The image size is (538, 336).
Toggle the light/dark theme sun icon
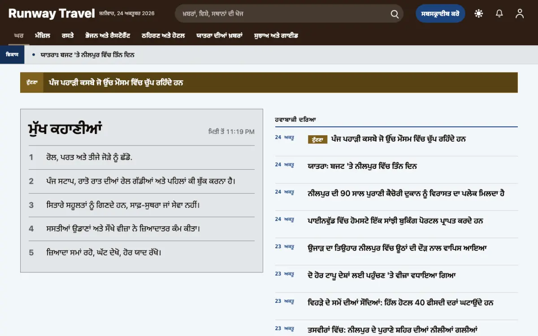479,13
